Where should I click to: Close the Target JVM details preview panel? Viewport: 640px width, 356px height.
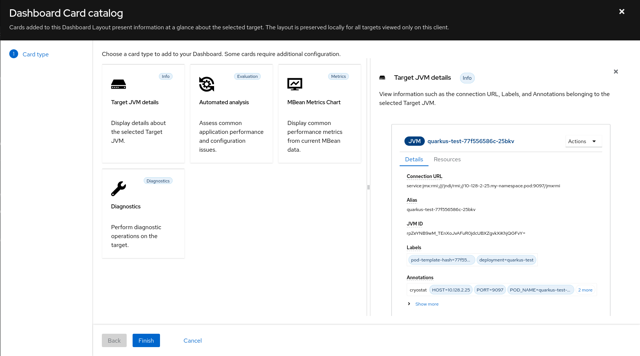coord(616,72)
